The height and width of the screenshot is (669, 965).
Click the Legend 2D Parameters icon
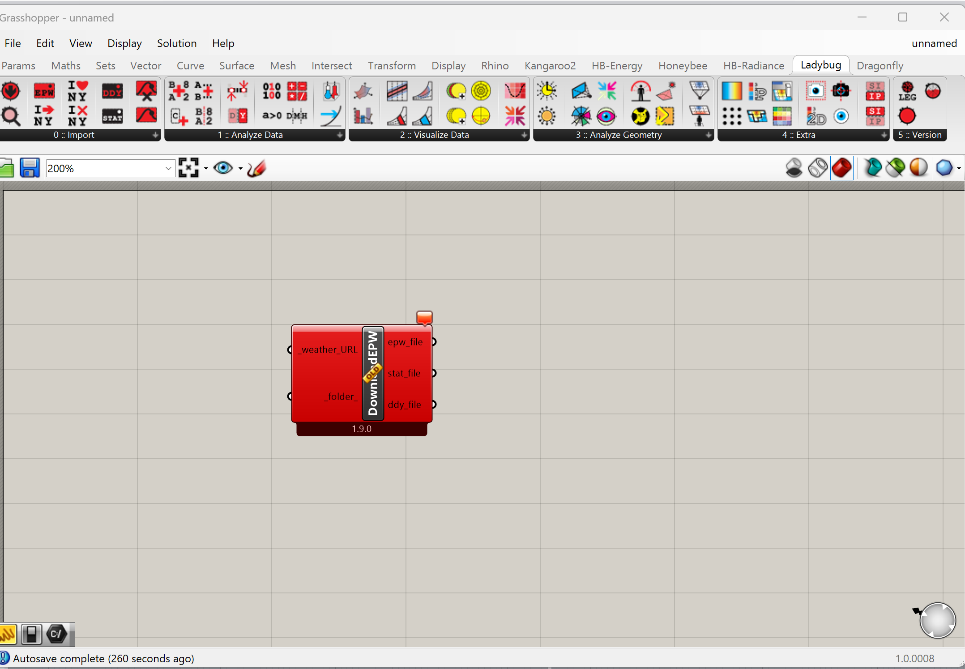point(816,116)
